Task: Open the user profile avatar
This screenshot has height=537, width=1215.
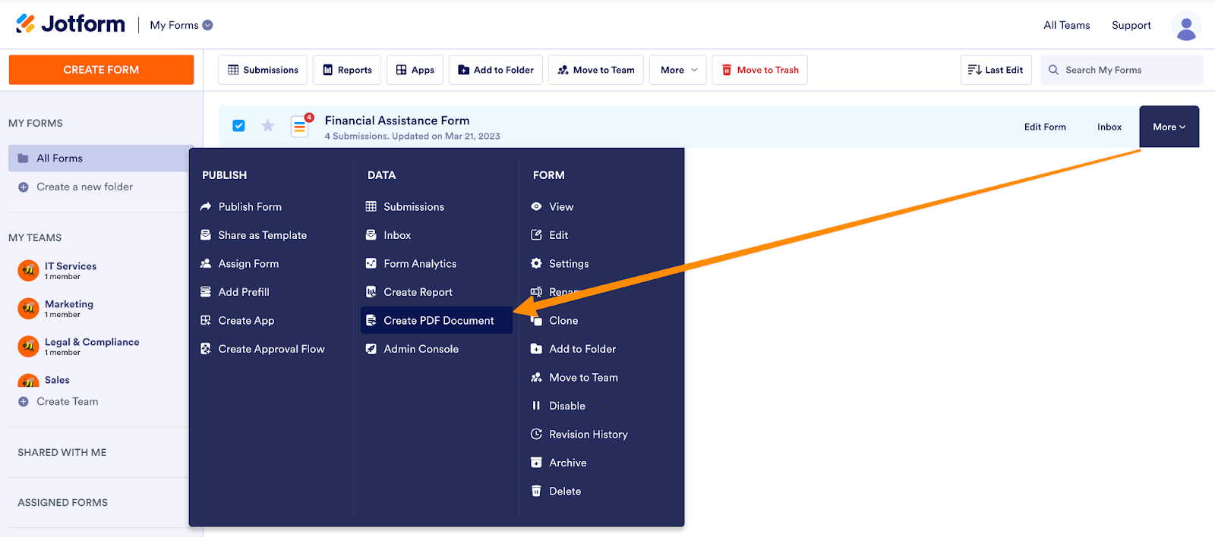Action: click(x=1185, y=26)
